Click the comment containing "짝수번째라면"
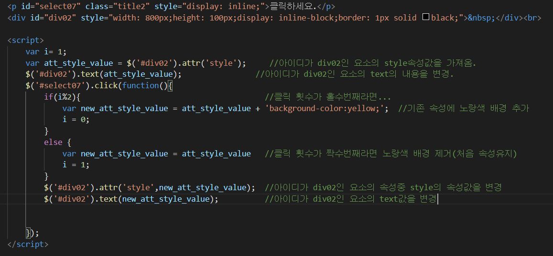This screenshot has width=553, height=256. click(391, 154)
